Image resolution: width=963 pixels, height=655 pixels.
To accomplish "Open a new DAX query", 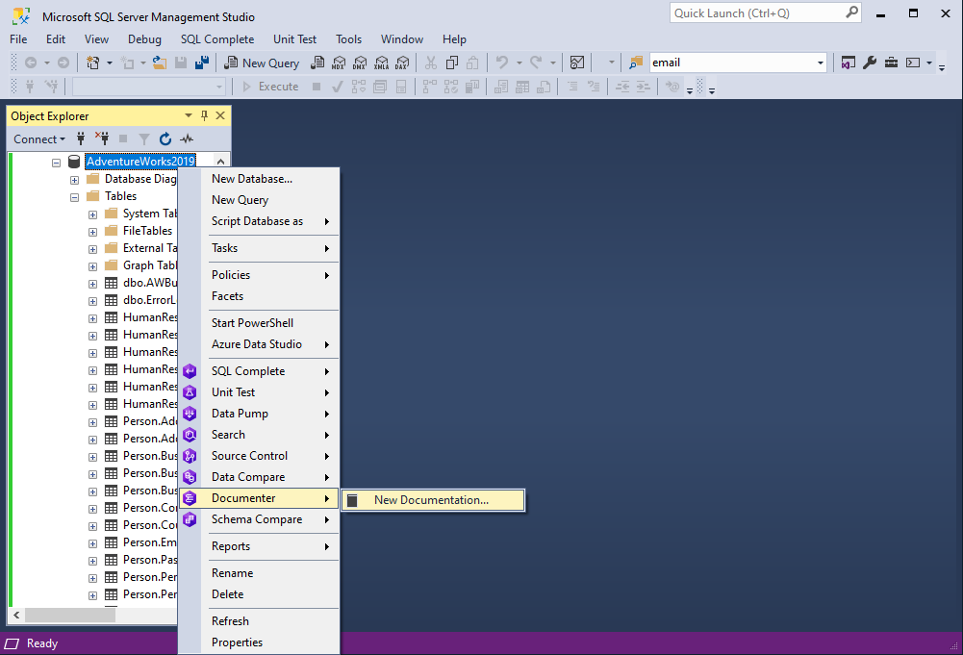I will [x=402, y=63].
